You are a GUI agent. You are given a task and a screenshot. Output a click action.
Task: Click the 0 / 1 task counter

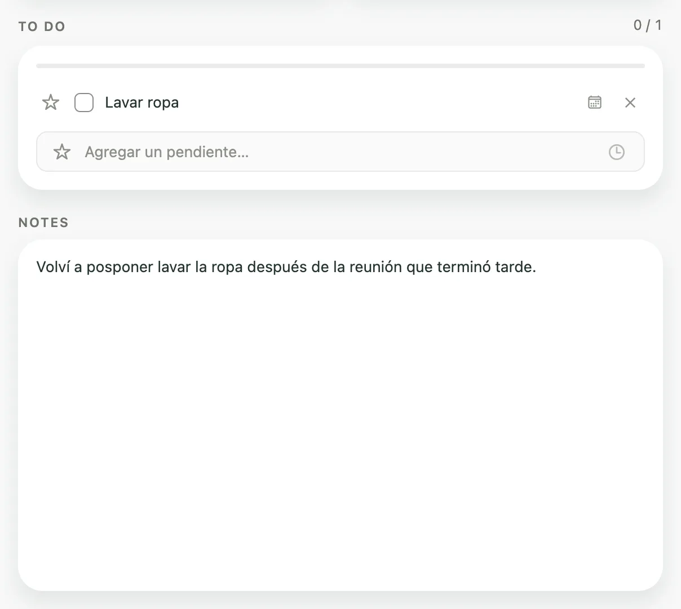647,25
